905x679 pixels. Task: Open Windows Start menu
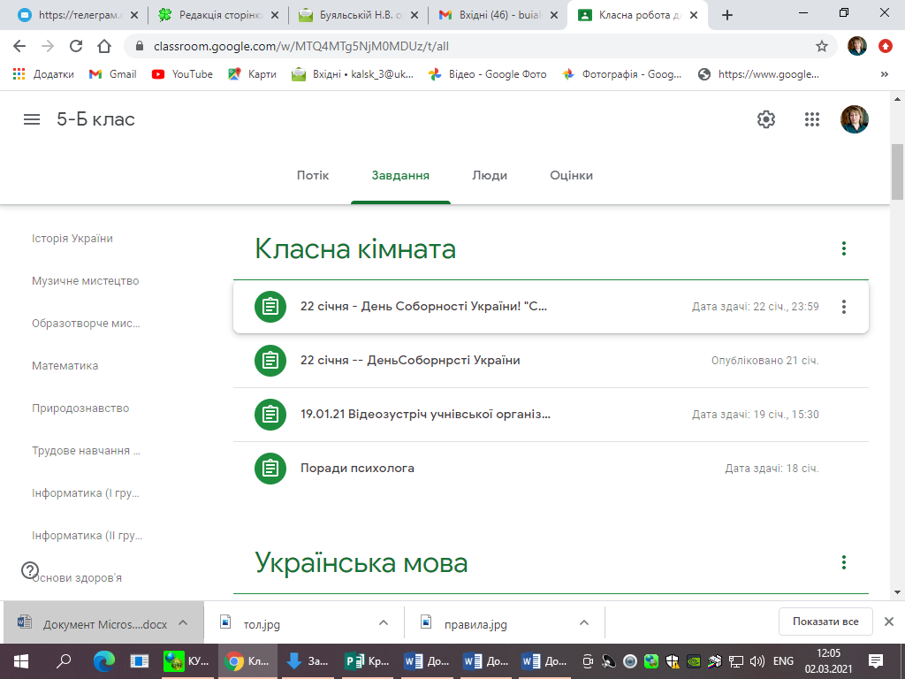point(19,660)
